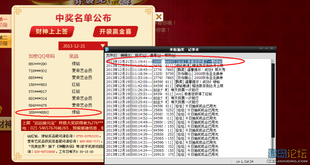Click Notepad line 2013年12月16日00:14:21
Viewport: 310px width, 165px height.
pyautogui.click(x=163, y=154)
